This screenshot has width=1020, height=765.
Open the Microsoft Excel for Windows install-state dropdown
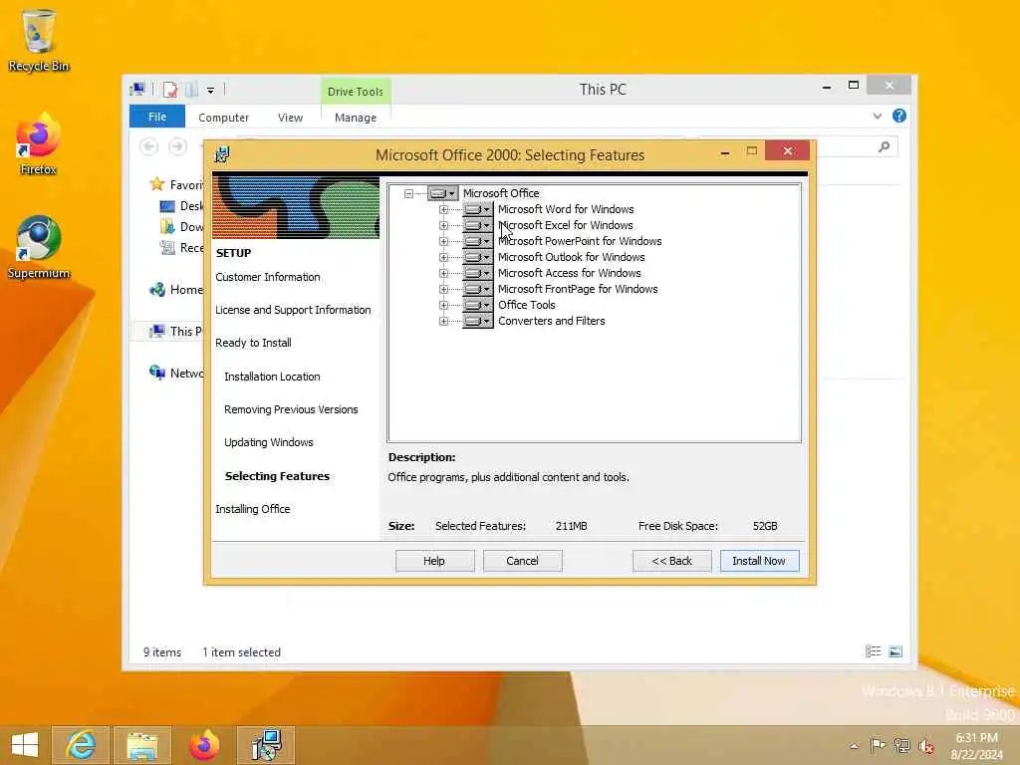pos(477,225)
